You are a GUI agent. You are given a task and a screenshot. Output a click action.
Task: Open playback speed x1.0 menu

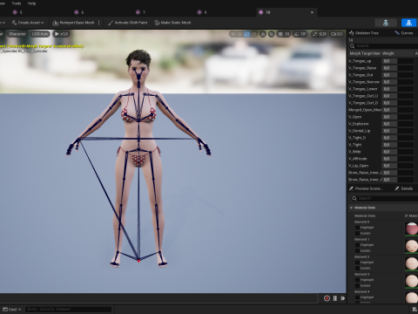pyautogui.click(x=61, y=34)
